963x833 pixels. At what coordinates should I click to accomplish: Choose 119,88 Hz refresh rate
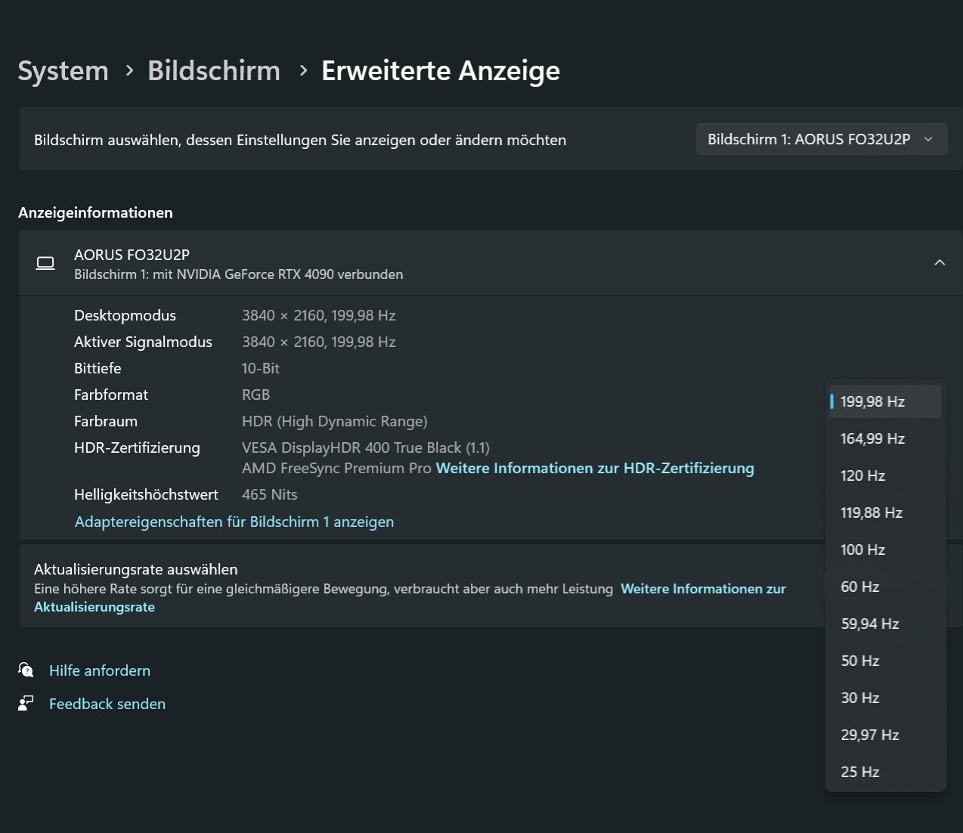(885, 512)
